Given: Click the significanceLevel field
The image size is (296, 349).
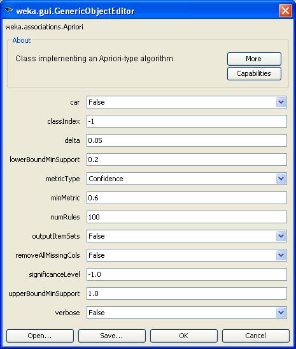Looking at the screenshot, I should pyautogui.click(x=187, y=274).
